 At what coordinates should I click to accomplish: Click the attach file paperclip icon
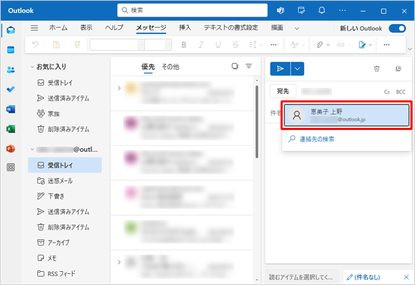pyautogui.click(x=320, y=45)
